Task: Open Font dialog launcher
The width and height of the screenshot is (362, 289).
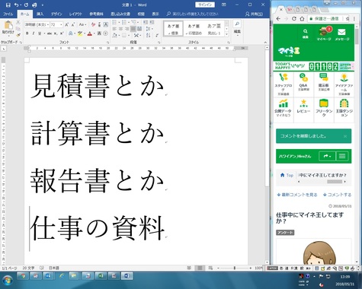Action: coord(108,43)
